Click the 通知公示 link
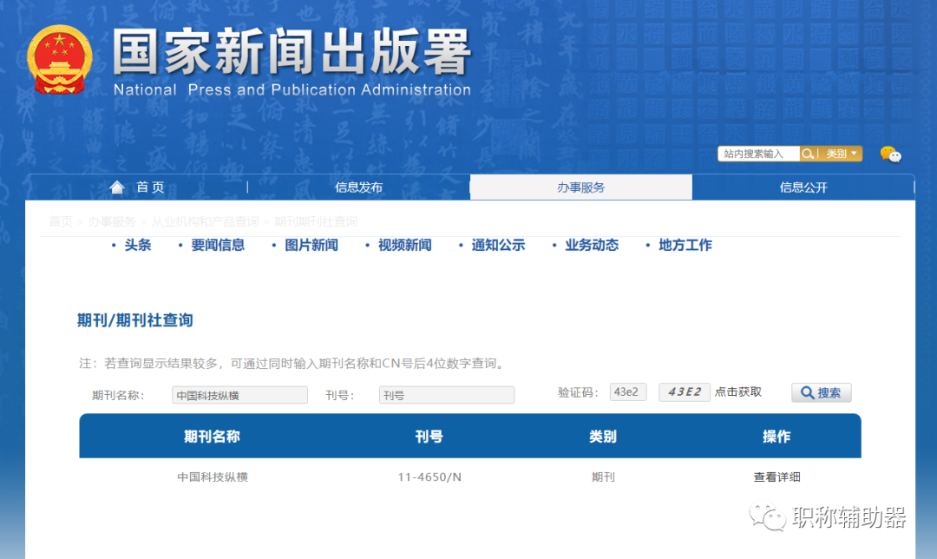The height and width of the screenshot is (559, 937). click(499, 245)
